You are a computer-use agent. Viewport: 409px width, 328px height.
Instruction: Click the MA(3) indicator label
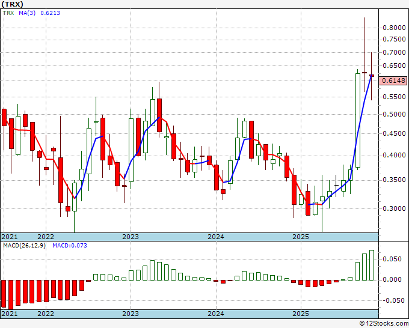27,13
